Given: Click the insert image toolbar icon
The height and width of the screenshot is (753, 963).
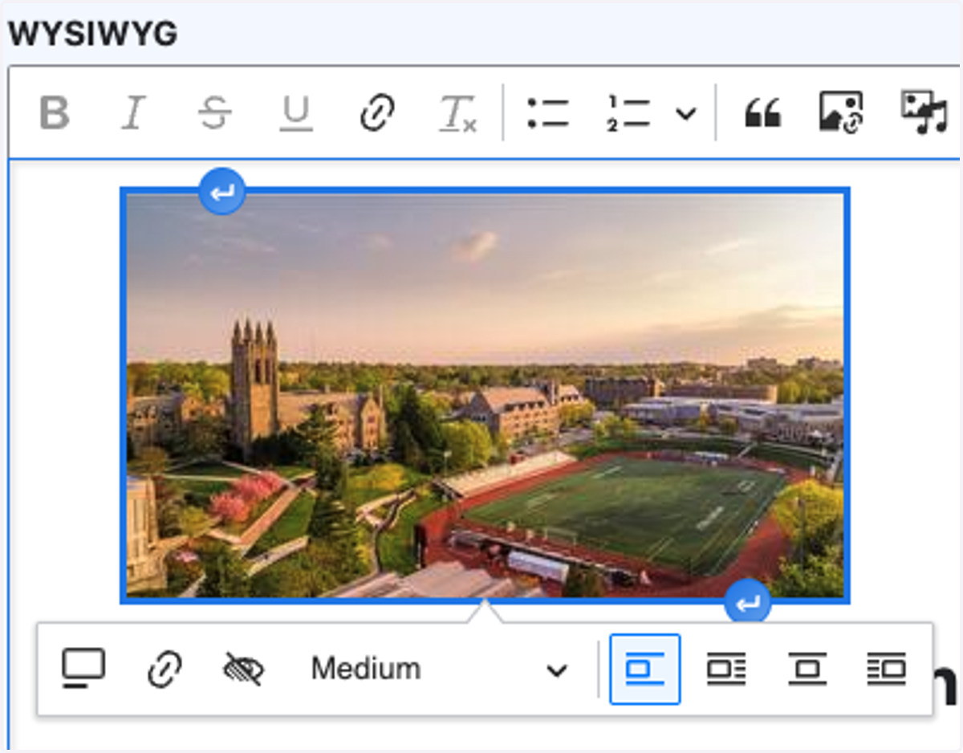Looking at the screenshot, I should click(x=841, y=113).
